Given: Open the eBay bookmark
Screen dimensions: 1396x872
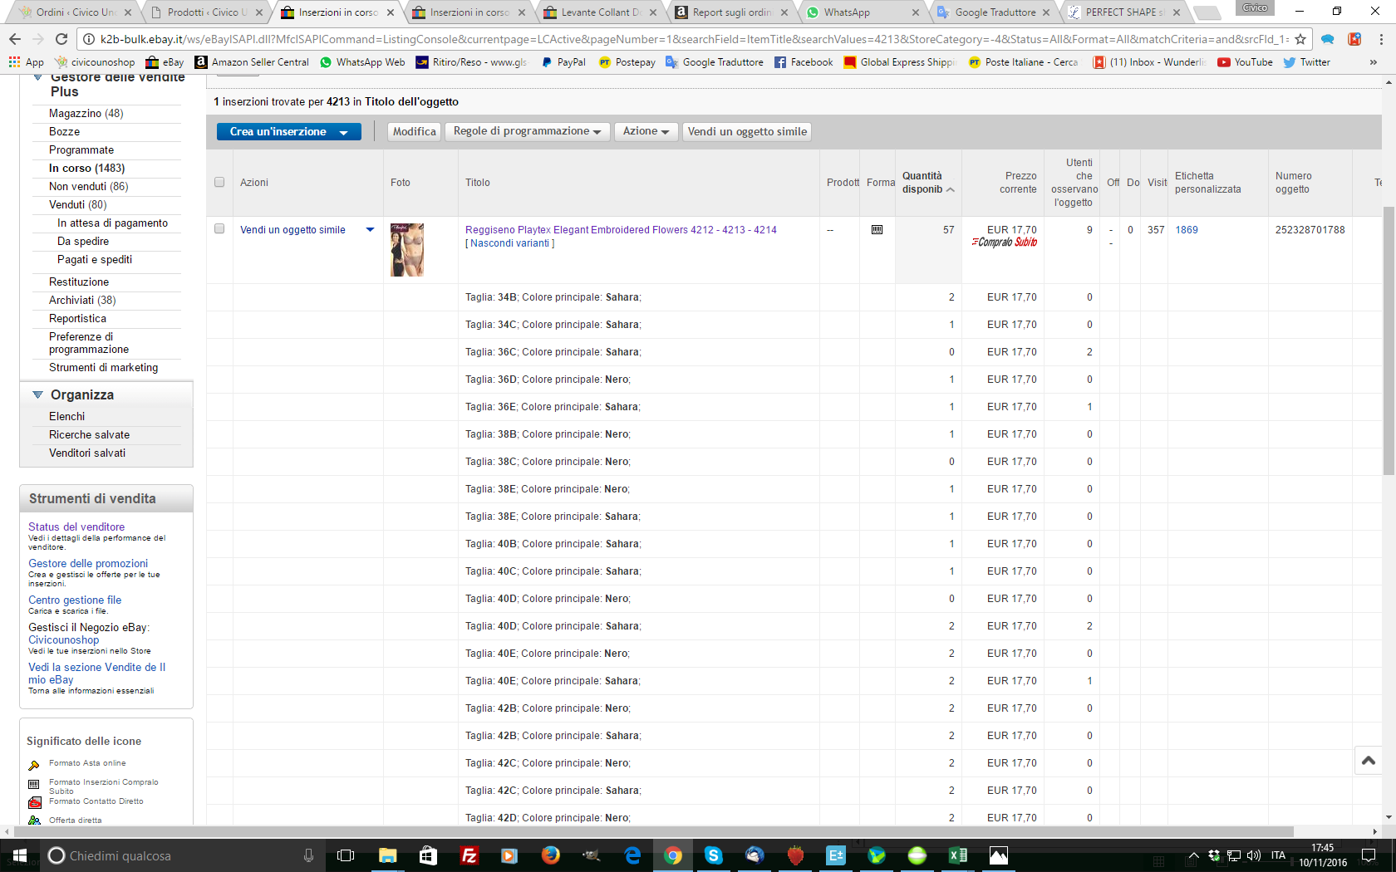Looking at the screenshot, I should (165, 62).
